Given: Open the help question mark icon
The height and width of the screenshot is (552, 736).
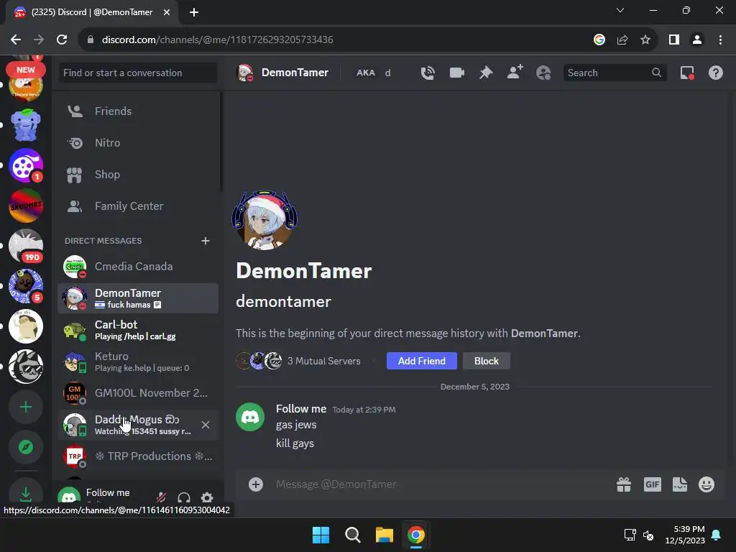Looking at the screenshot, I should click(x=715, y=73).
